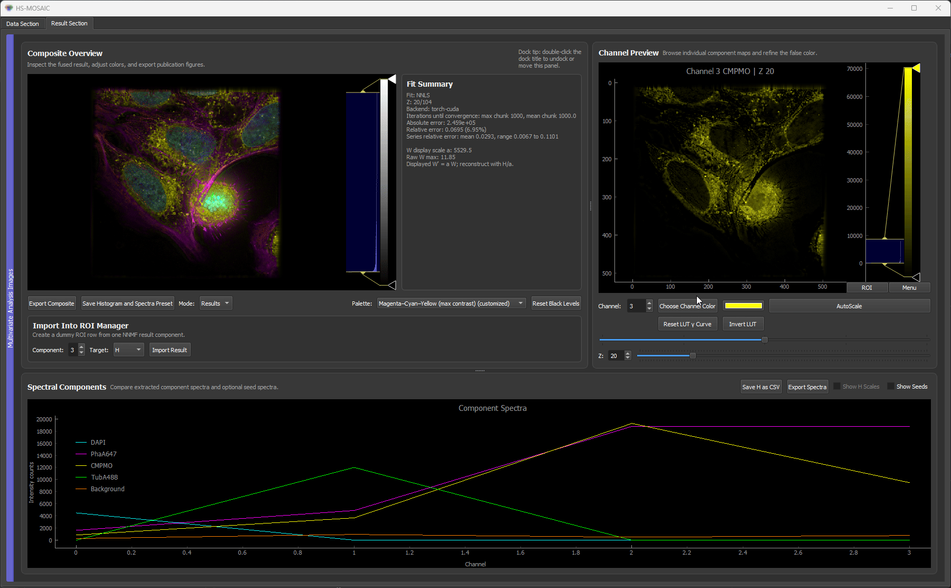Minimize the HS-MOSAIC window
The image size is (951, 588).
pos(890,8)
